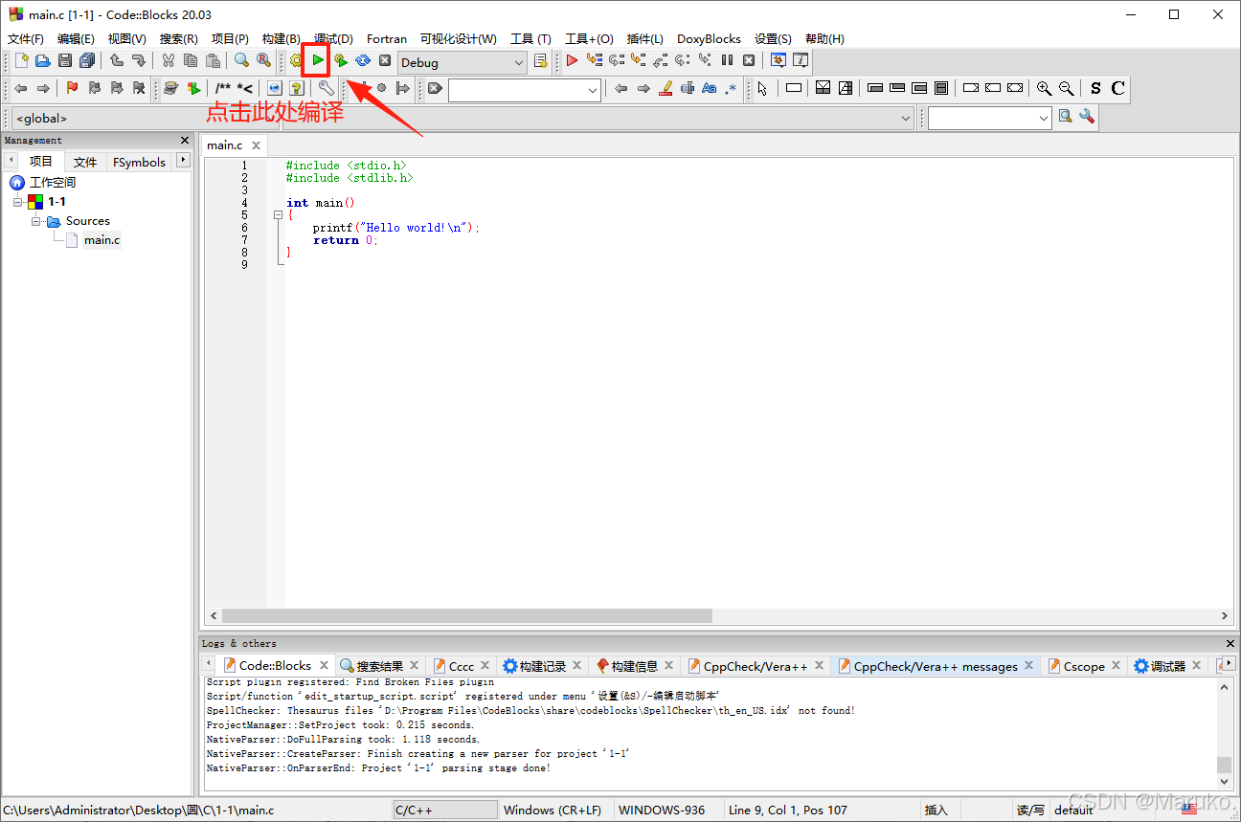
Task: Toggle highlight mode with the yellow pencil icon
Action: [666, 88]
